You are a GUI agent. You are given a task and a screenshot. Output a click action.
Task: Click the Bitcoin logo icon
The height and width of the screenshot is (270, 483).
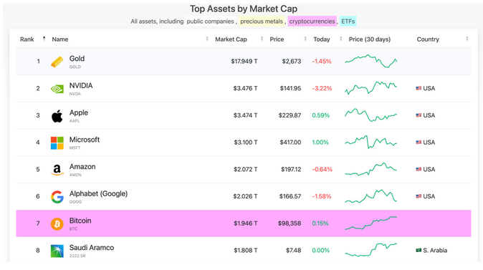coord(57,224)
